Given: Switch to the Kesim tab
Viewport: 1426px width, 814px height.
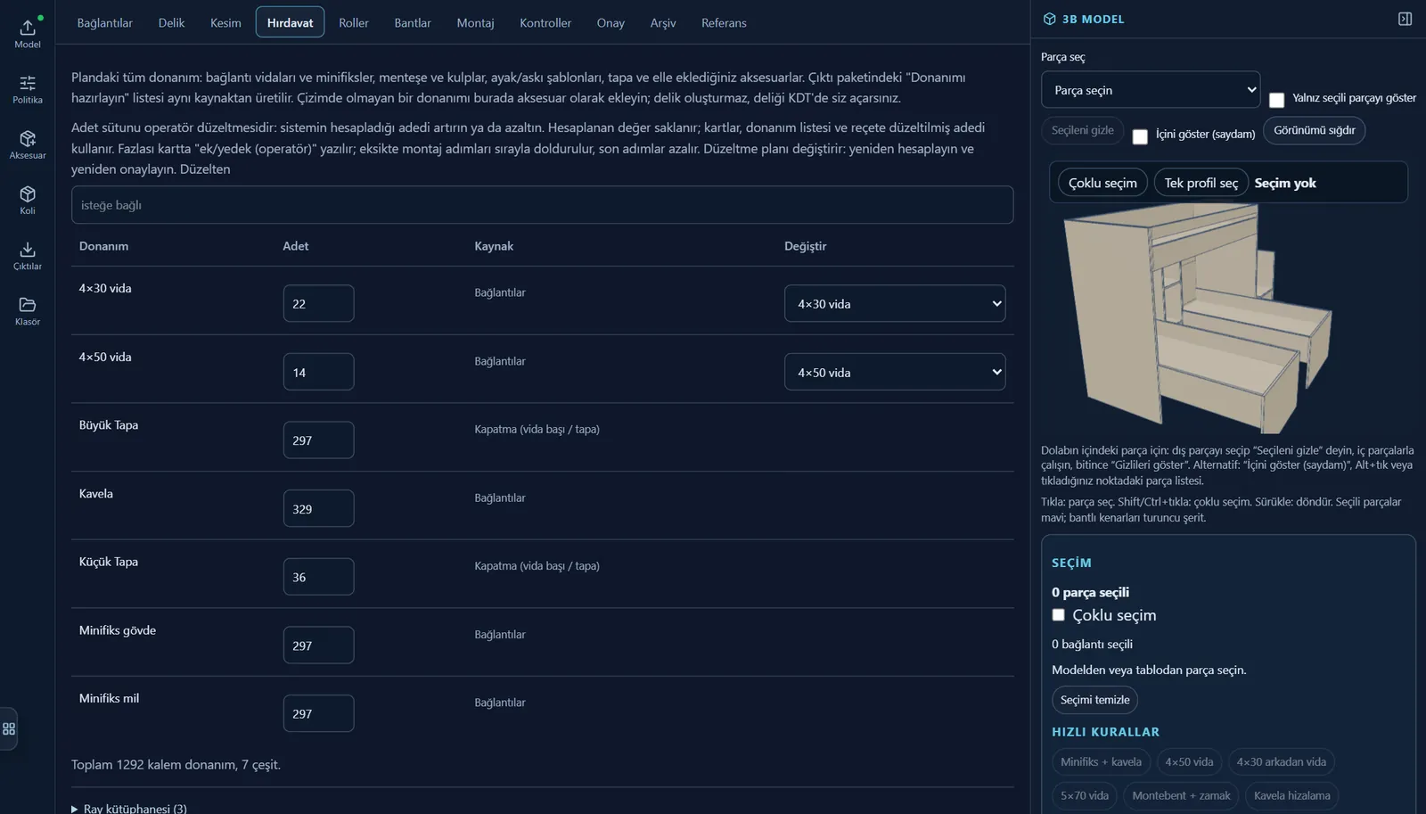Looking at the screenshot, I should (225, 22).
